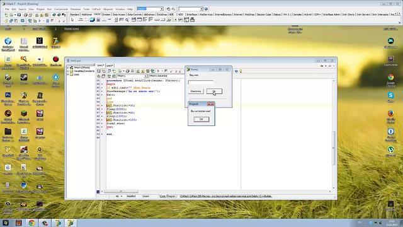Switch to the Data Access palette tab
This screenshot has width=403, height=227.
coord(119,15)
